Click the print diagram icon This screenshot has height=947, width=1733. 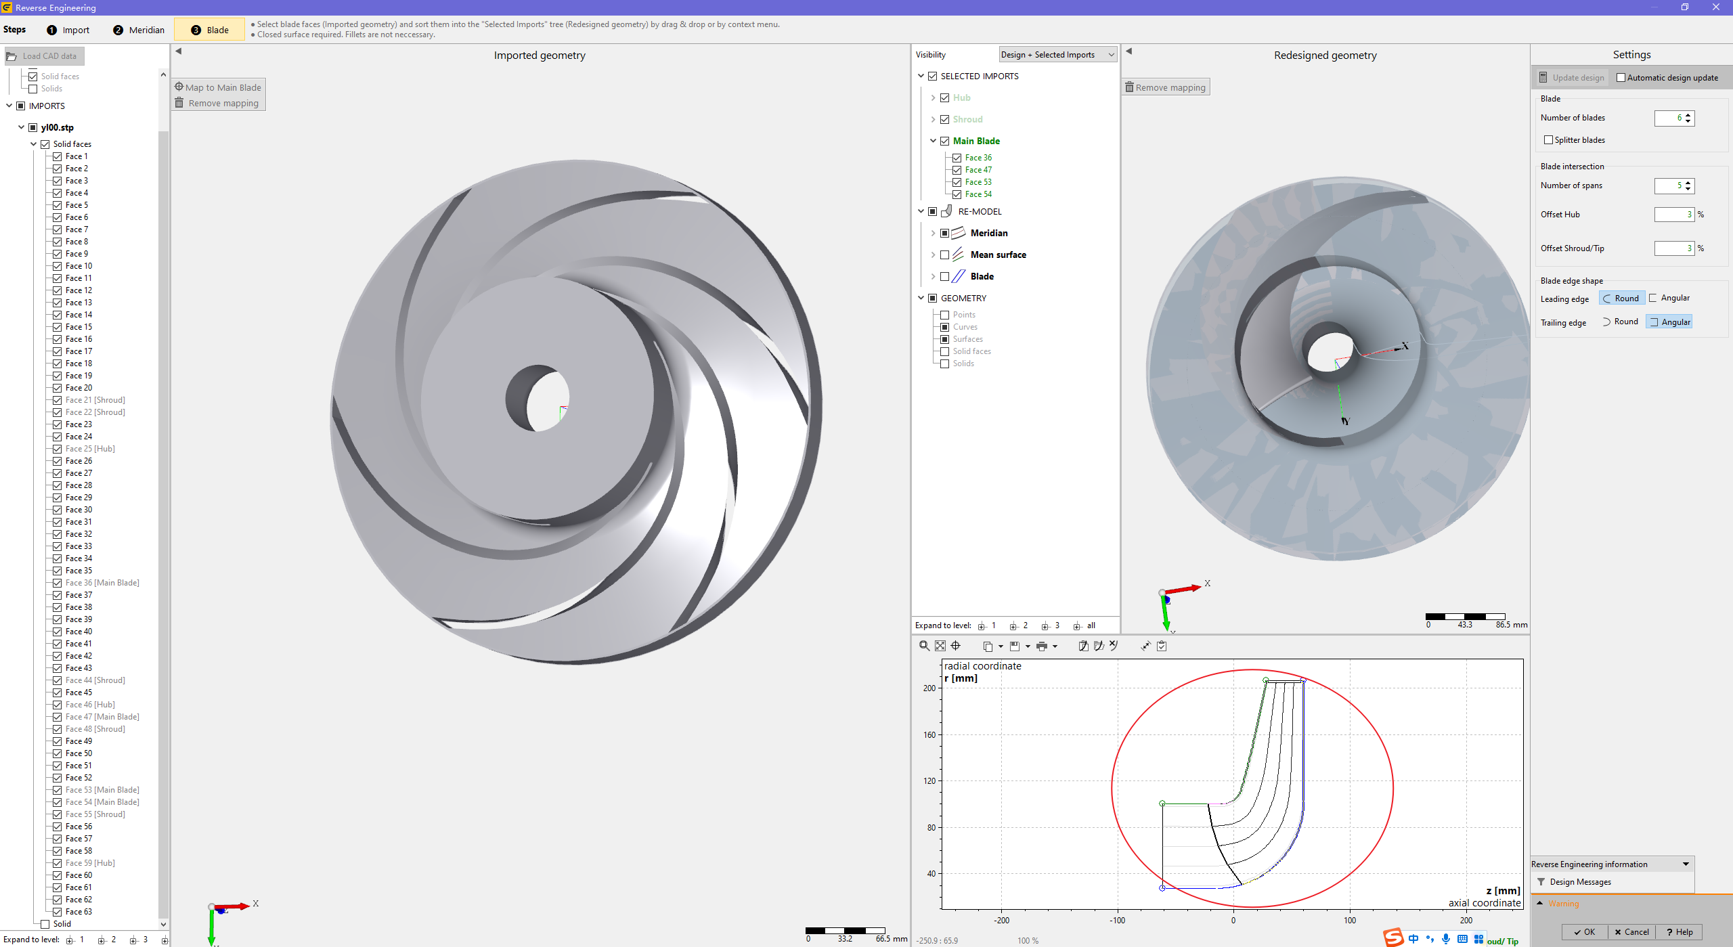1042,646
